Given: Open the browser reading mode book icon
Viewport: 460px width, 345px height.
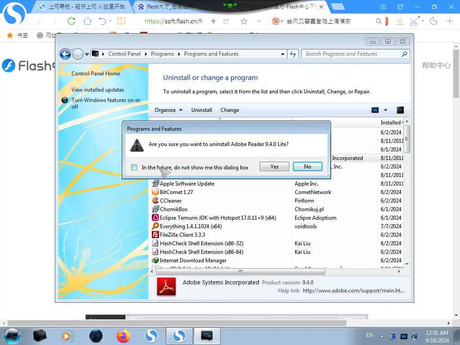Looking at the screenshot, I should [x=121, y=21].
